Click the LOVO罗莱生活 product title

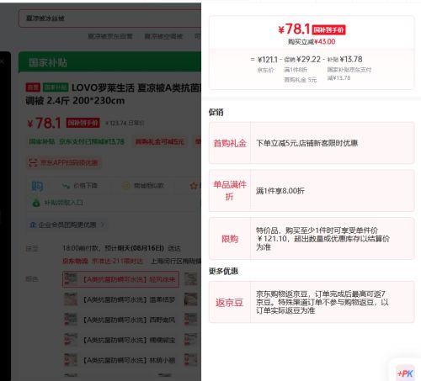(114, 94)
